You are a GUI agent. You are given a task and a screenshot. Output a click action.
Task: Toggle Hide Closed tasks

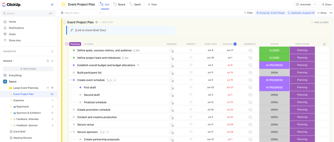(320, 22)
